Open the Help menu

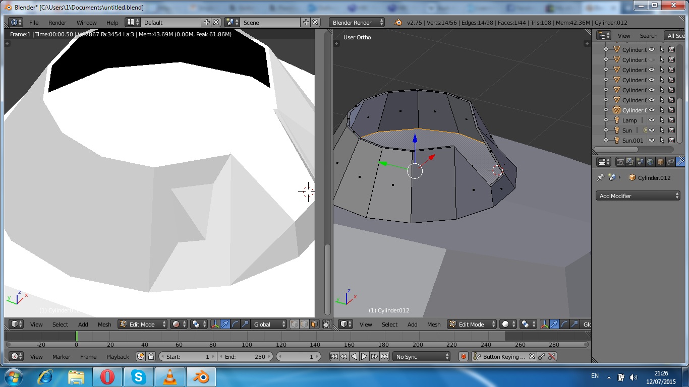(x=112, y=23)
